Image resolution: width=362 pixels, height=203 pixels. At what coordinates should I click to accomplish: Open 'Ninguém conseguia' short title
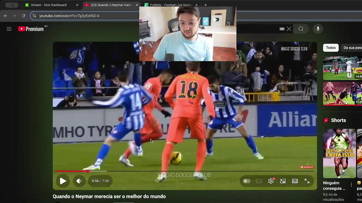coord(334,186)
